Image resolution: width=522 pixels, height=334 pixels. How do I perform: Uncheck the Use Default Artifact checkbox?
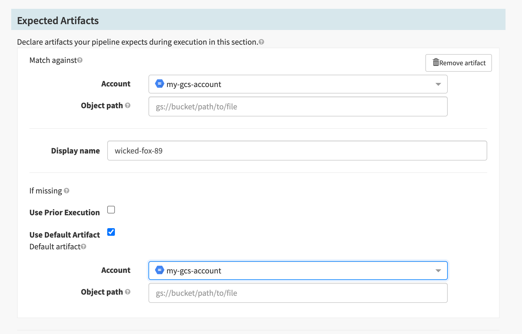tap(111, 232)
